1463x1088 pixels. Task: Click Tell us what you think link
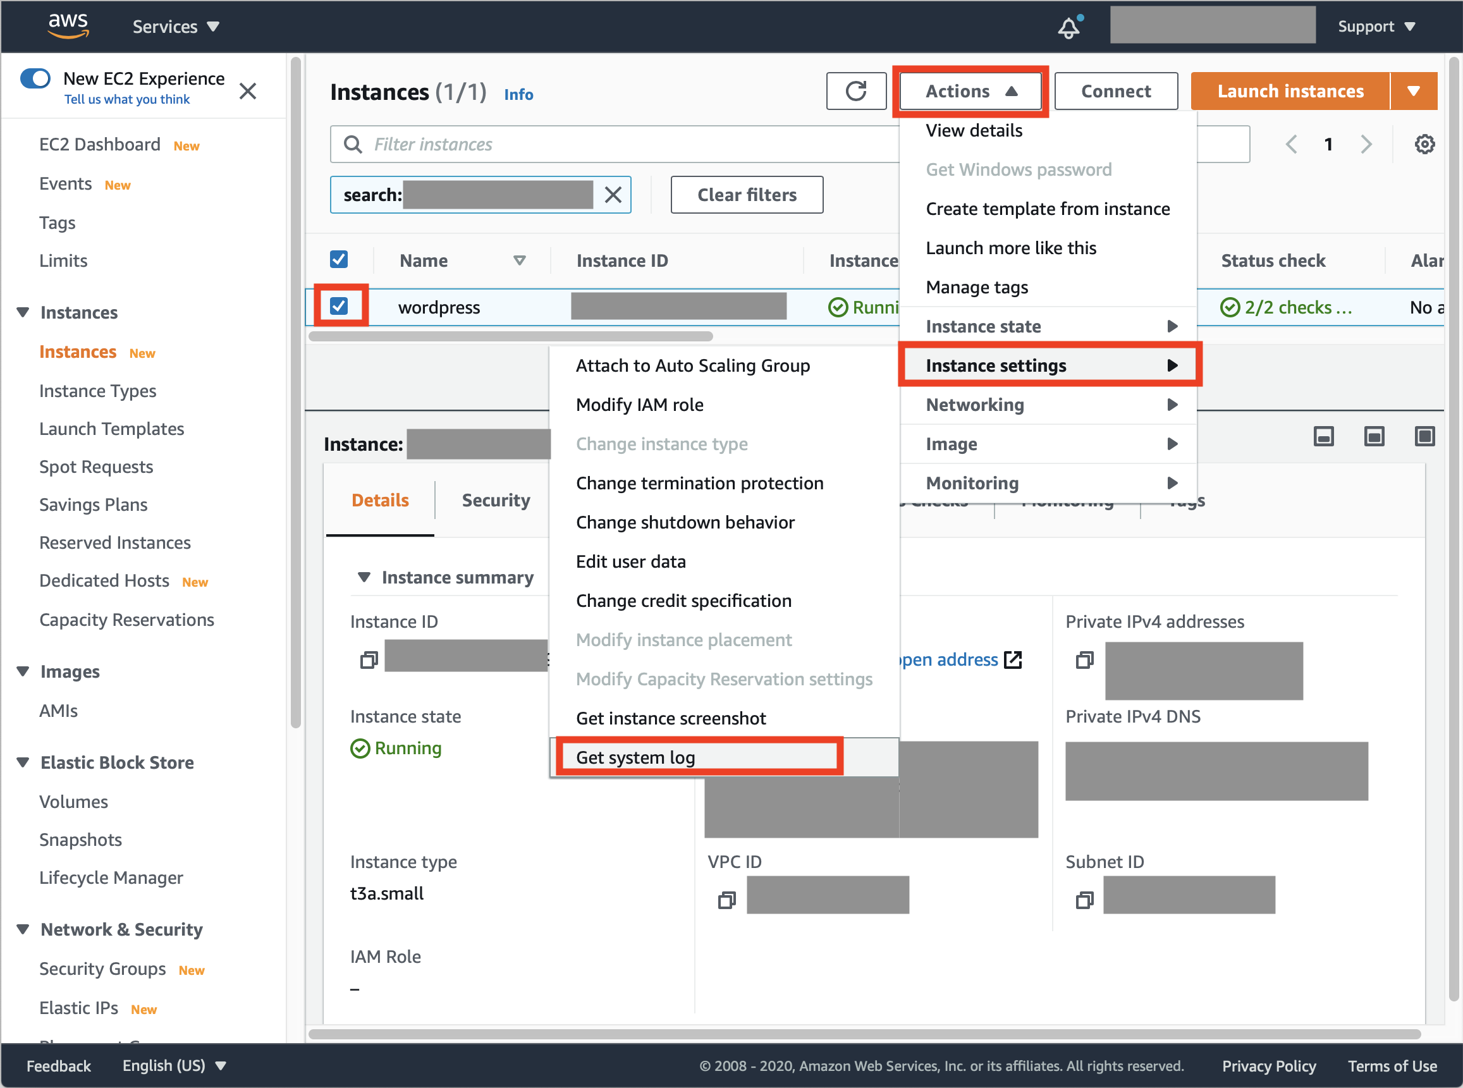coord(126,99)
